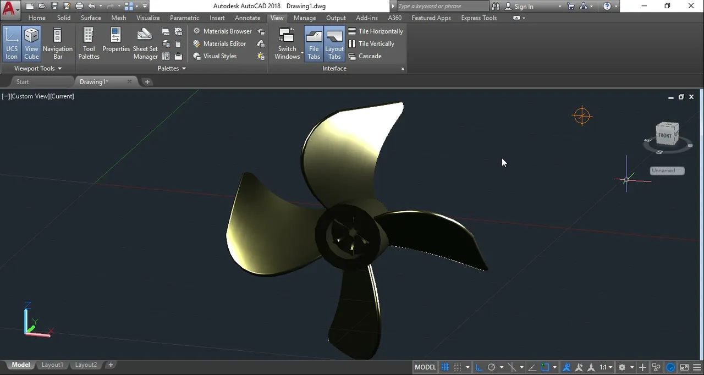Click the viewport Current visual style label

pyautogui.click(x=62, y=96)
